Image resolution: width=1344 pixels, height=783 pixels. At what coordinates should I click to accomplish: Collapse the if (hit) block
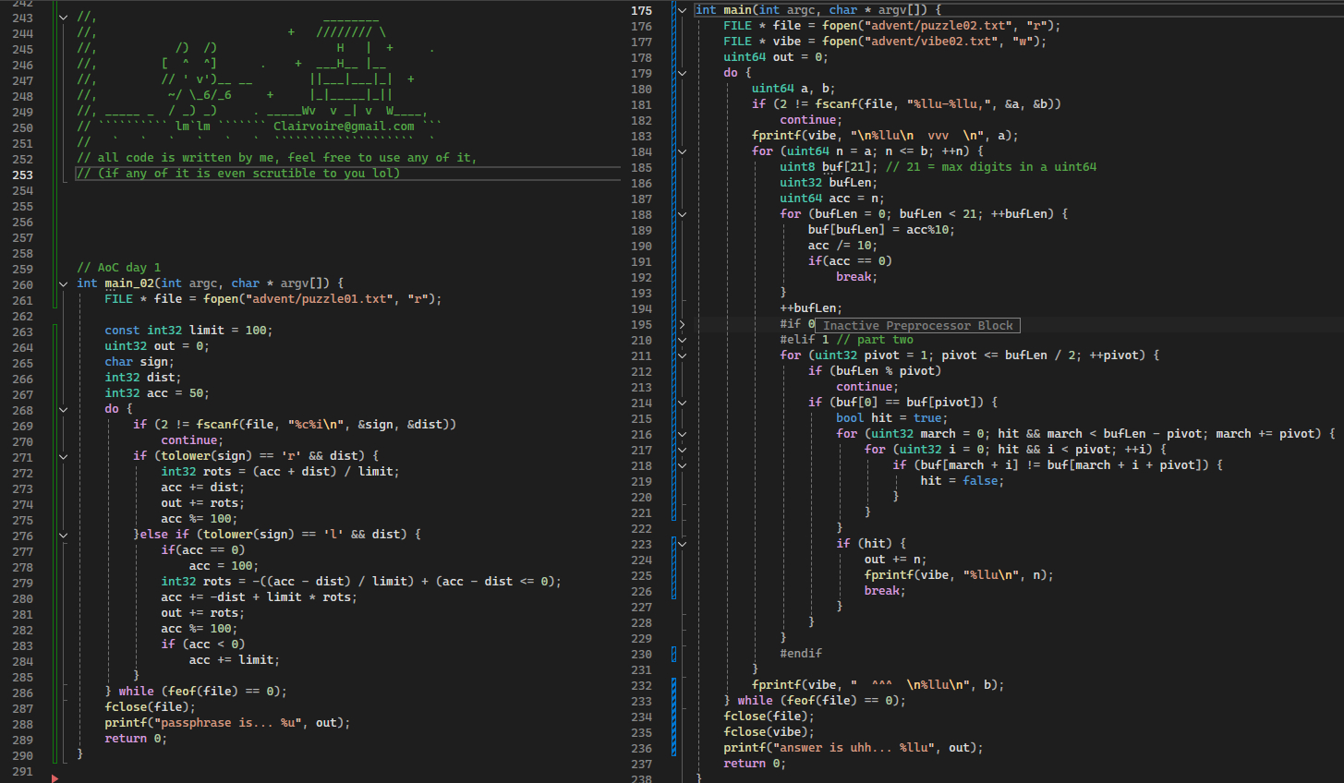tap(682, 544)
